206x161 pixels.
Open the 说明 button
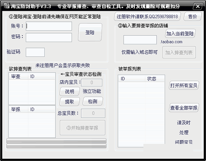(x=70, y=91)
